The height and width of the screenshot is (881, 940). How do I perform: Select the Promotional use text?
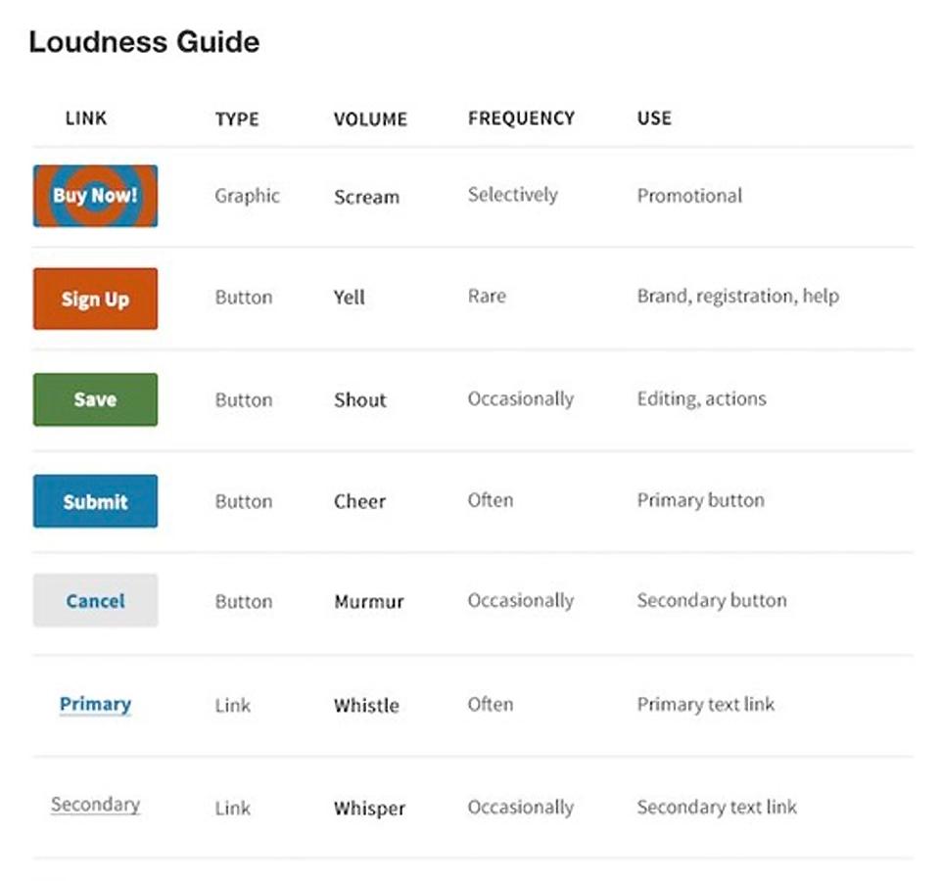tap(689, 196)
